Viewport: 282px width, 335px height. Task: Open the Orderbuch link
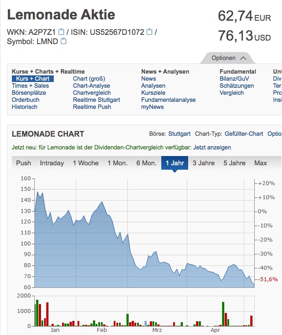point(26,100)
